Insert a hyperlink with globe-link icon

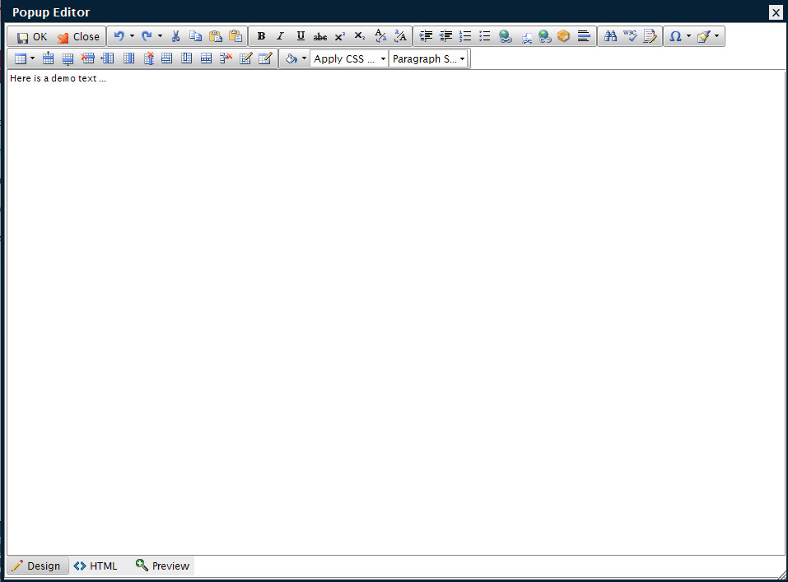(x=505, y=36)
